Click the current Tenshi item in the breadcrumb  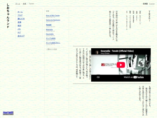pos(31,4)
